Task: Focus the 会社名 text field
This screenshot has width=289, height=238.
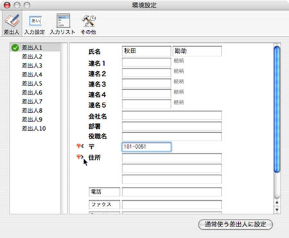Action: [x=172, y=115]
